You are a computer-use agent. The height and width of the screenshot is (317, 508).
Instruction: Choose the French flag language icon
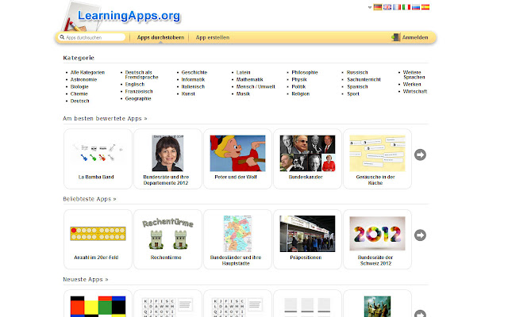coord(397,7)
